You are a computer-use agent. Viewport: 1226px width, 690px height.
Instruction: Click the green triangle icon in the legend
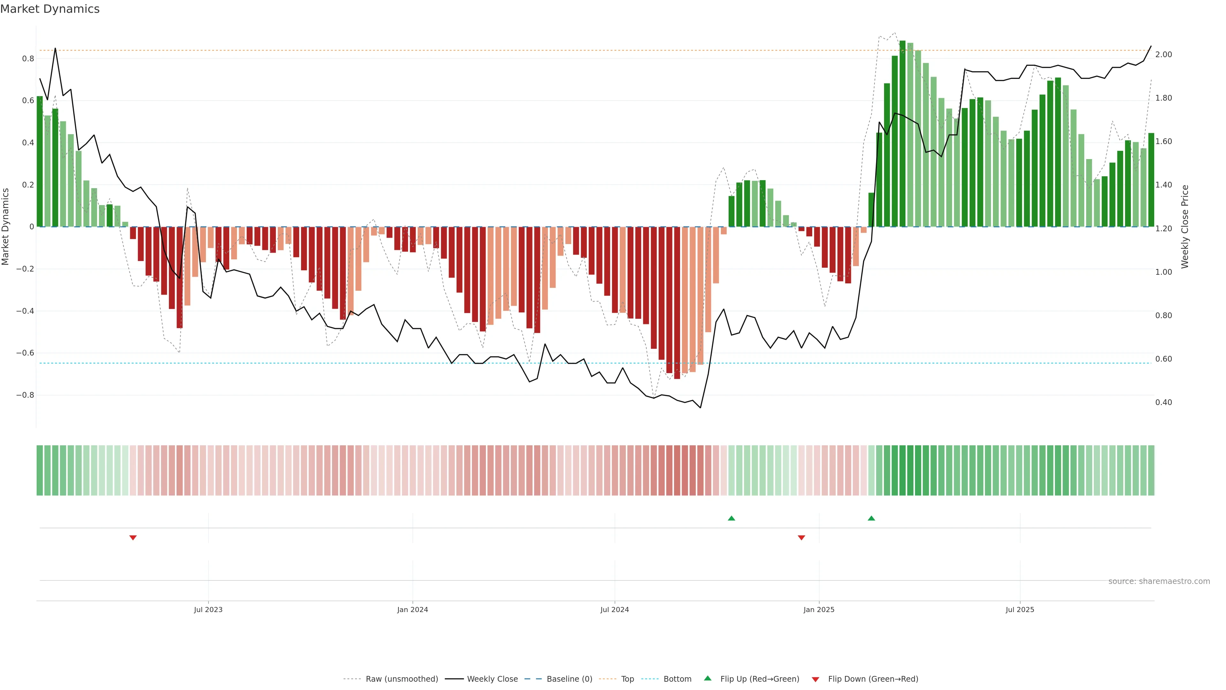(708, 678)
